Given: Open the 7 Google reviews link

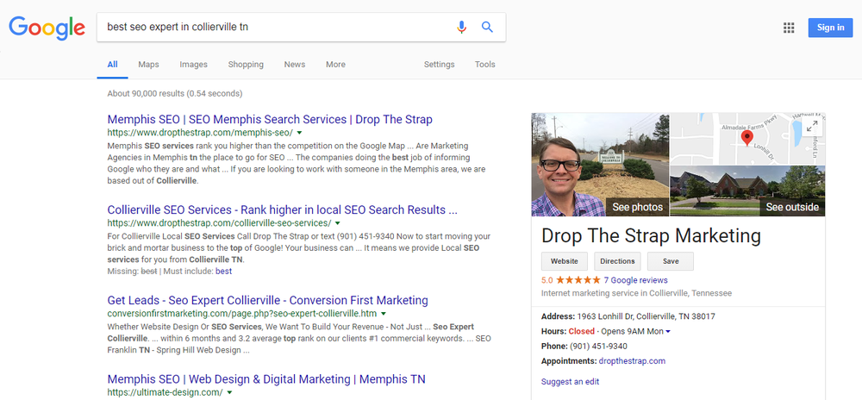Looking at the screenshot, I should 635,280.
